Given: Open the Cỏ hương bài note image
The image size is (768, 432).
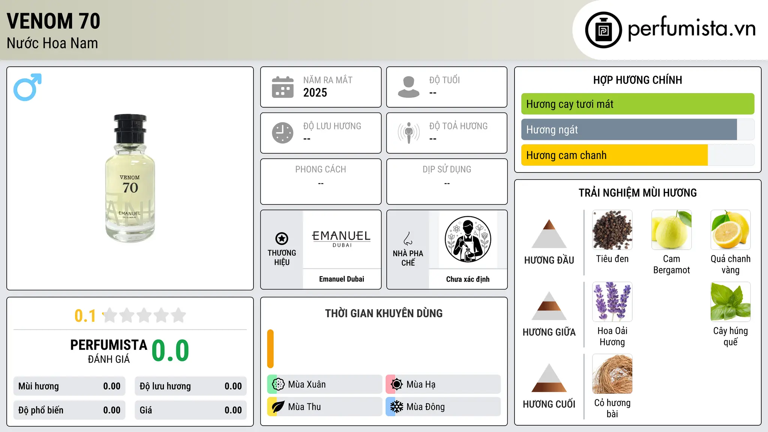Looking at the screenshot, I should [x=612, y=374].
